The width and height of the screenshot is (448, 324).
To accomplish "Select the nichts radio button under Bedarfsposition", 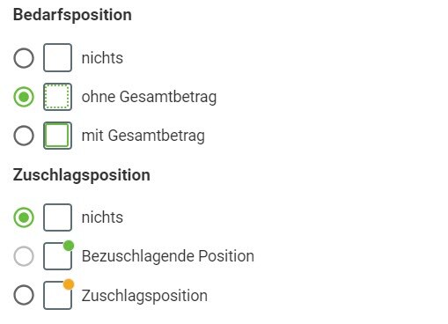I will (24, 58).
